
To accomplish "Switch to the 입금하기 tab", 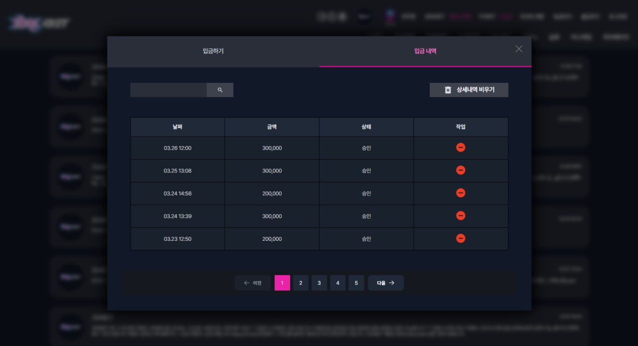I will pos(213,51).
